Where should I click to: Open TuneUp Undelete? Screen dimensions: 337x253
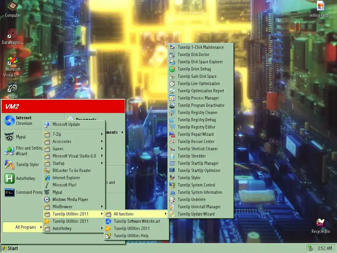tap(200, 200)
